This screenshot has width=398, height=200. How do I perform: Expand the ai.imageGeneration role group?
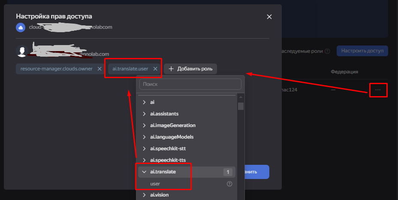point(145,125)
